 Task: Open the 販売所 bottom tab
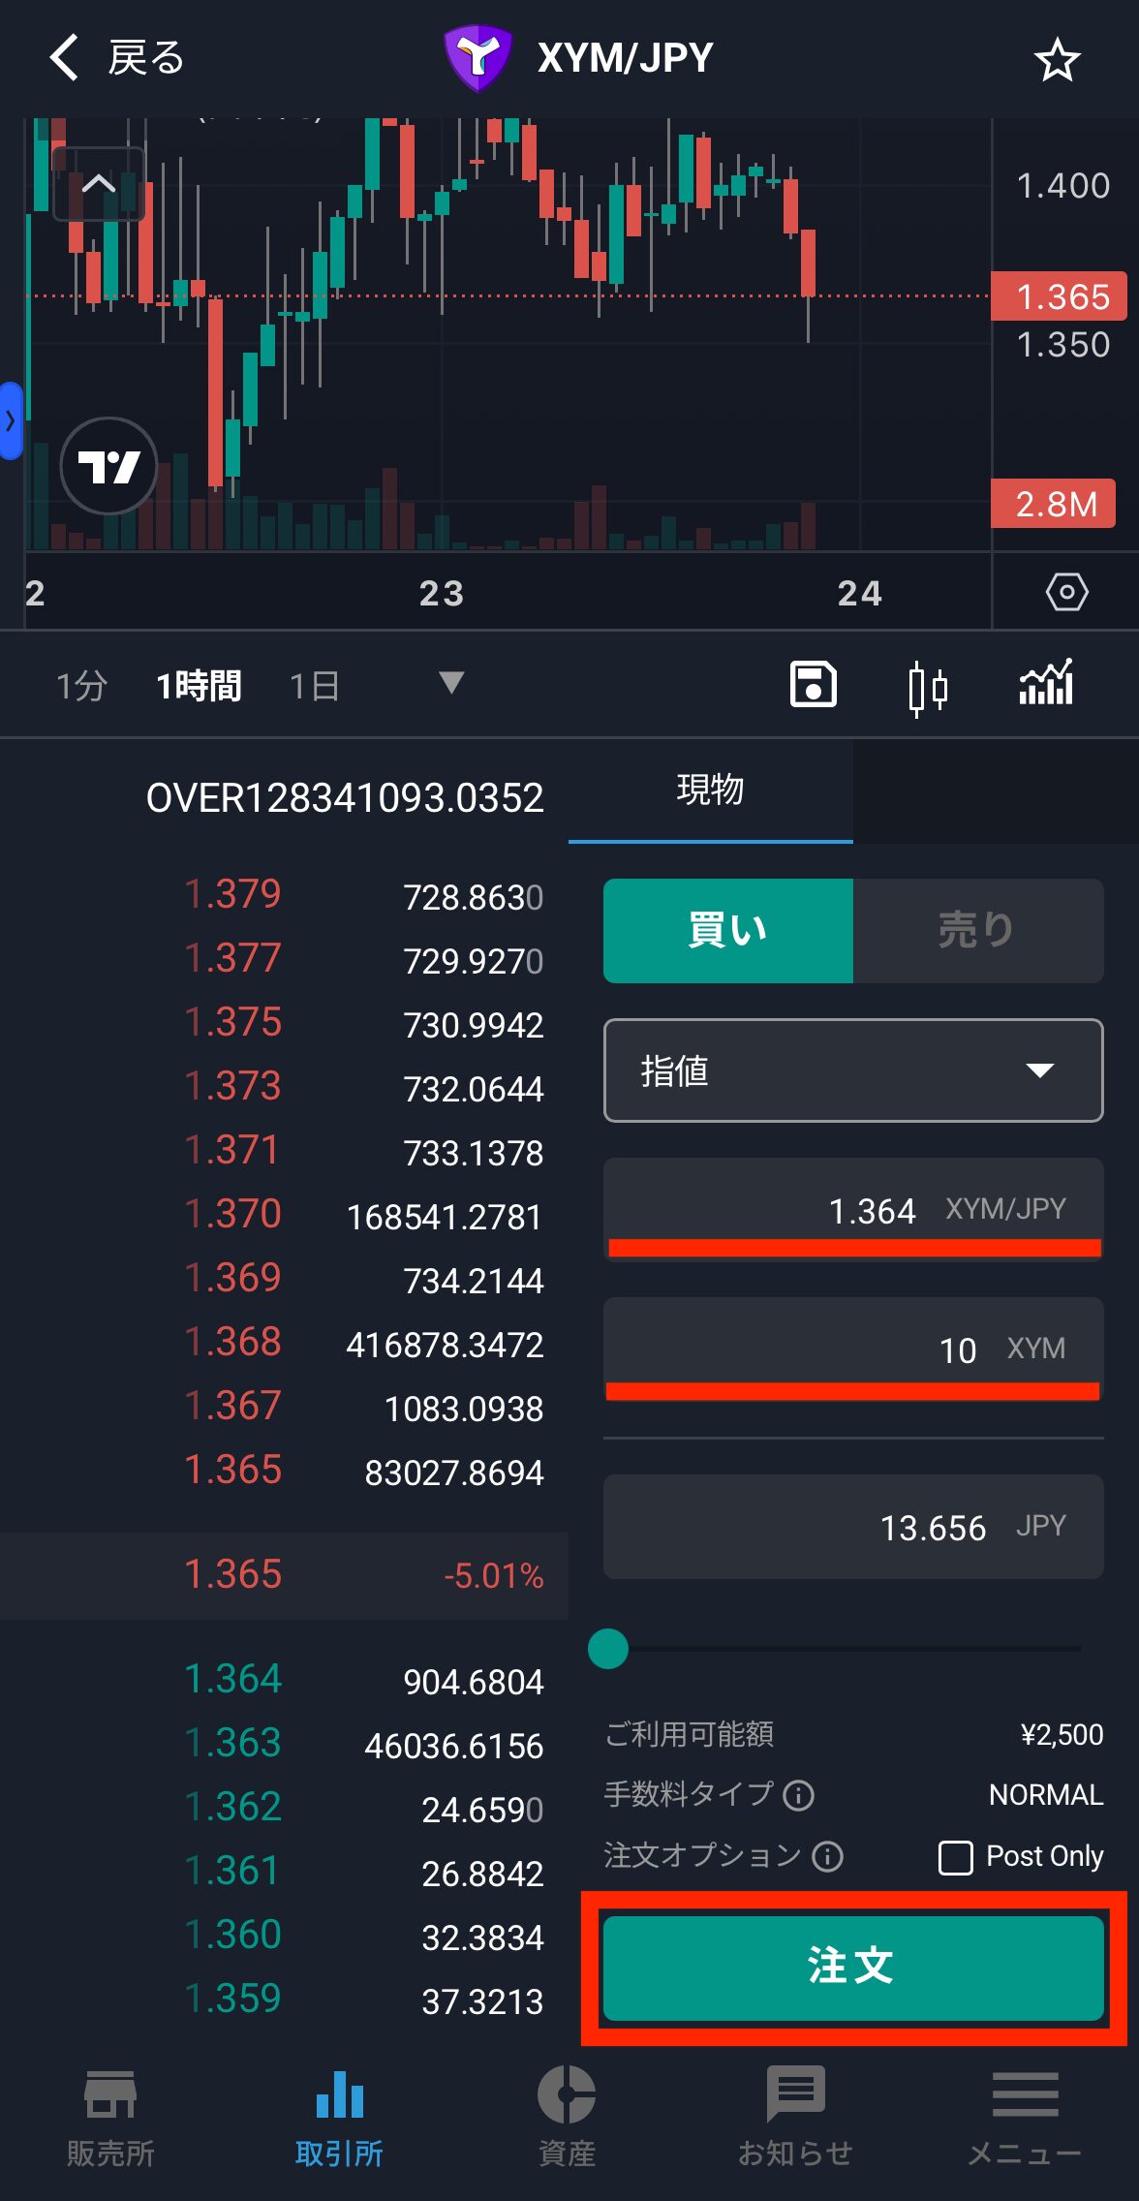[111, 2120]
